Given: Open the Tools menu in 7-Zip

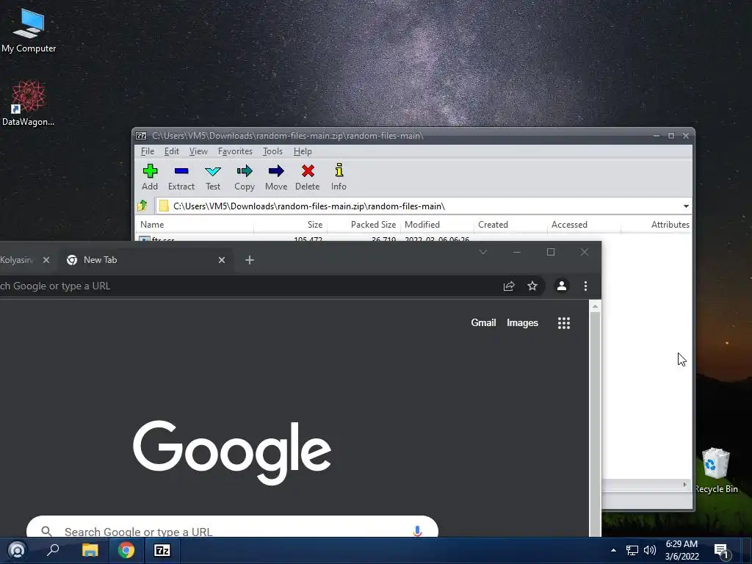Looking at the screenshot, I should point(272,151).
